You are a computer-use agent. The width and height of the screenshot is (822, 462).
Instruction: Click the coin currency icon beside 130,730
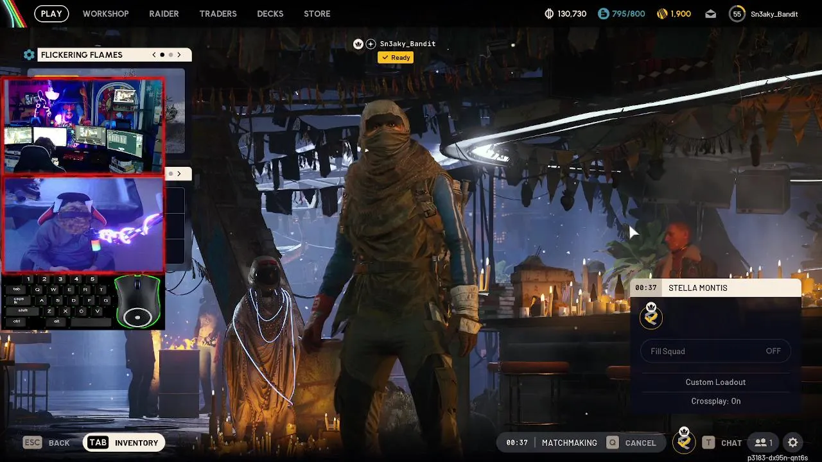pyautogui.click(x=549, y=13)
